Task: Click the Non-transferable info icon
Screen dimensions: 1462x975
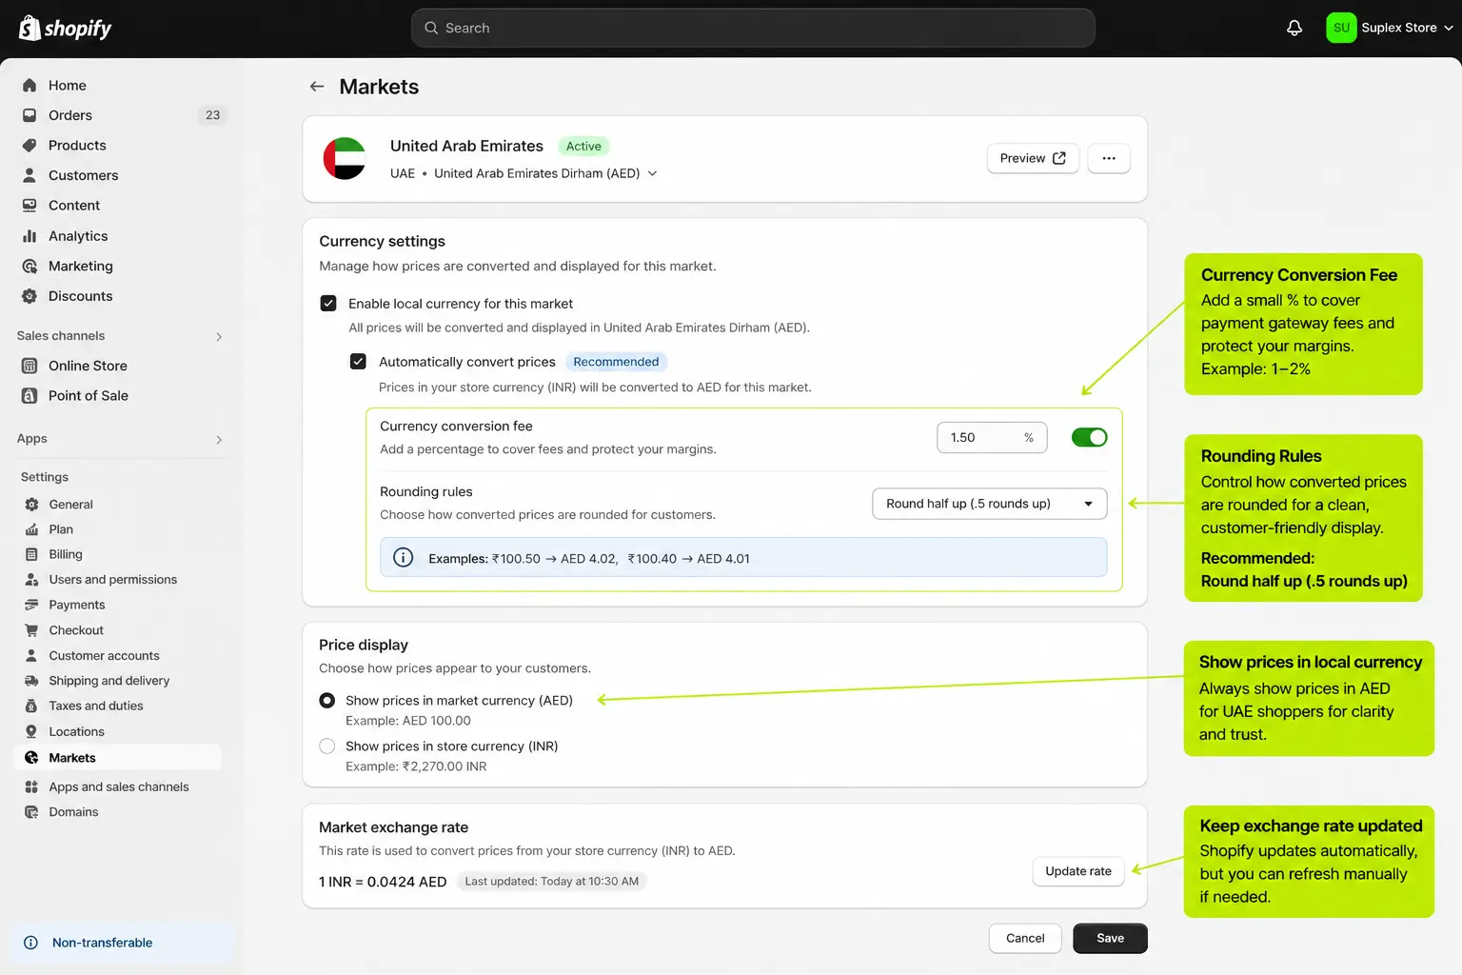Action: pos(30,943)
